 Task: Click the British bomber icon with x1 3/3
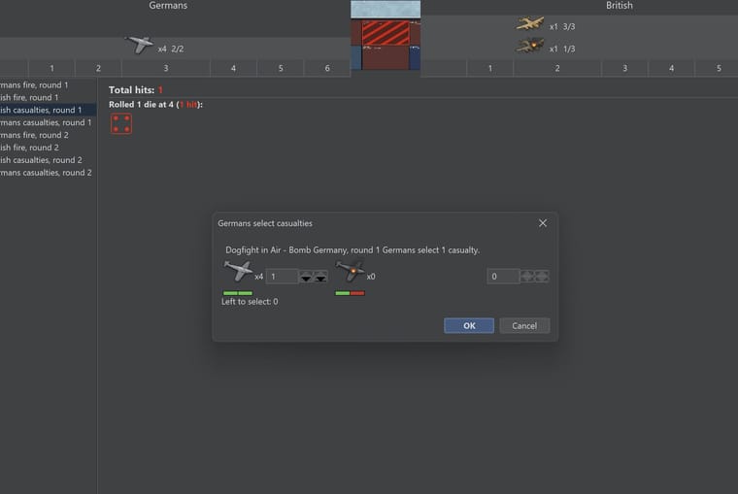530,23
